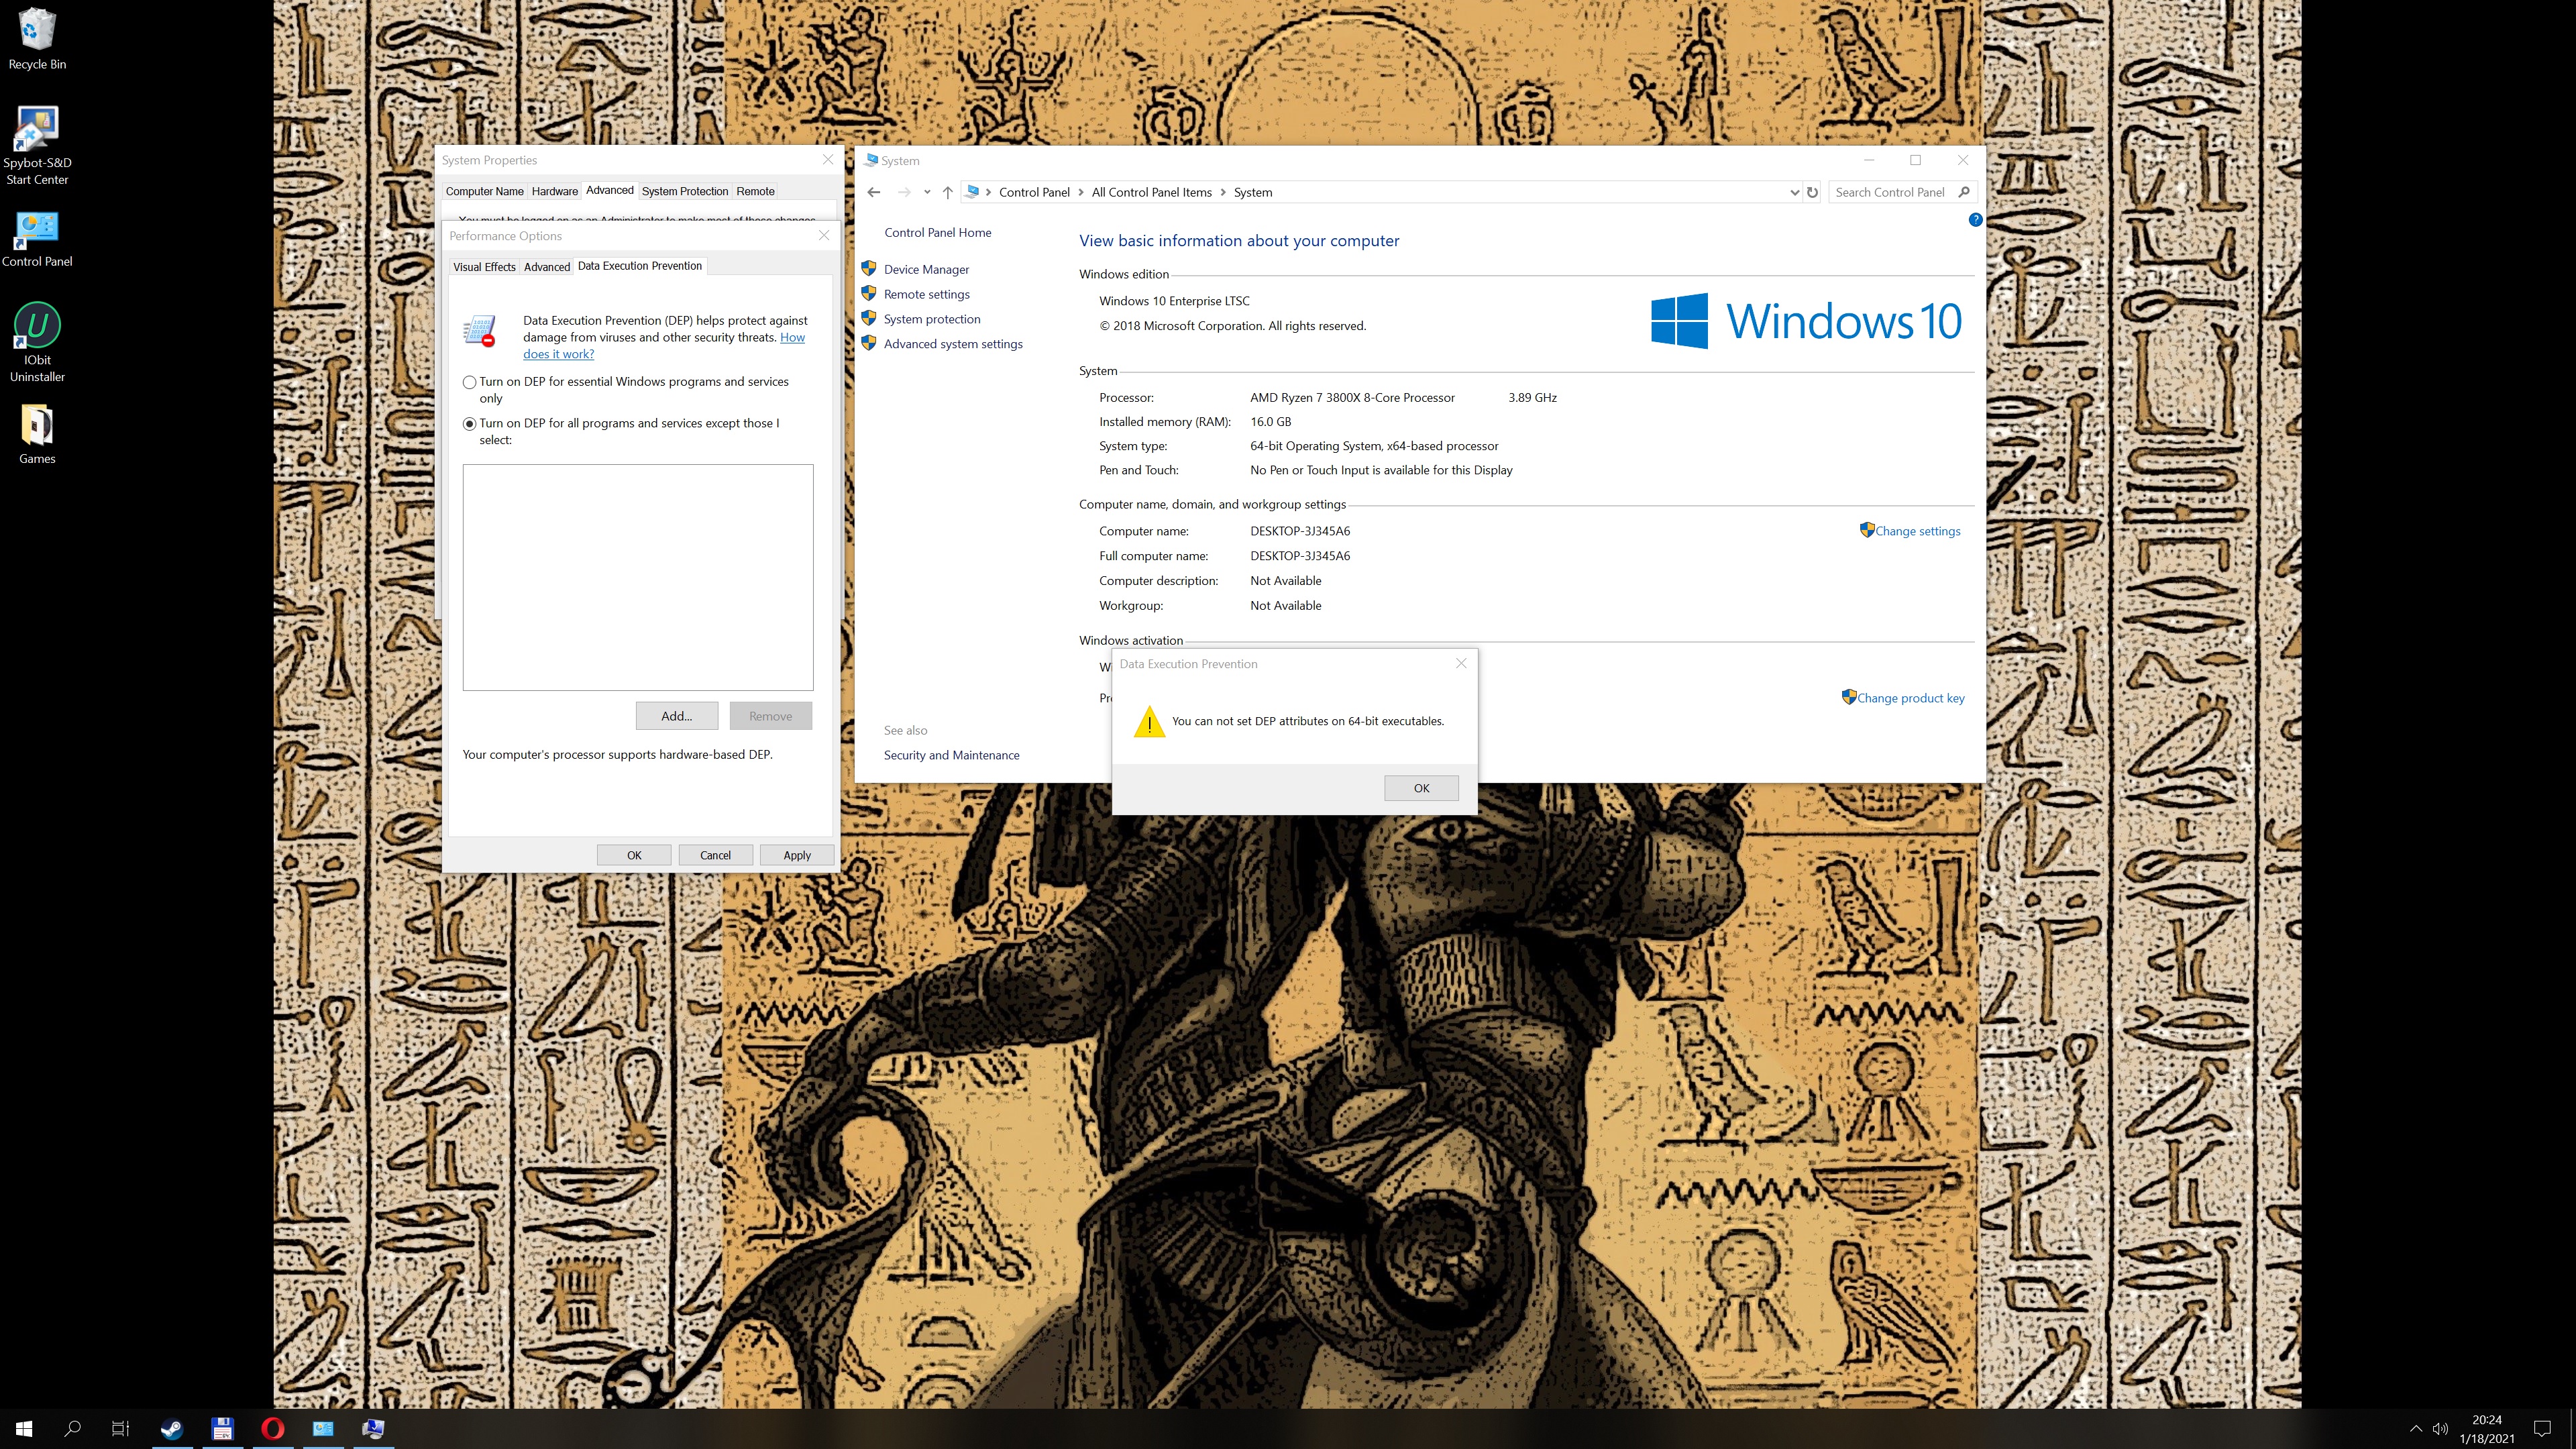The height and width of the screenshot is (1449, 2576).
Task: Open the Advanced tab in Performance Options
Action: point(546,267)
